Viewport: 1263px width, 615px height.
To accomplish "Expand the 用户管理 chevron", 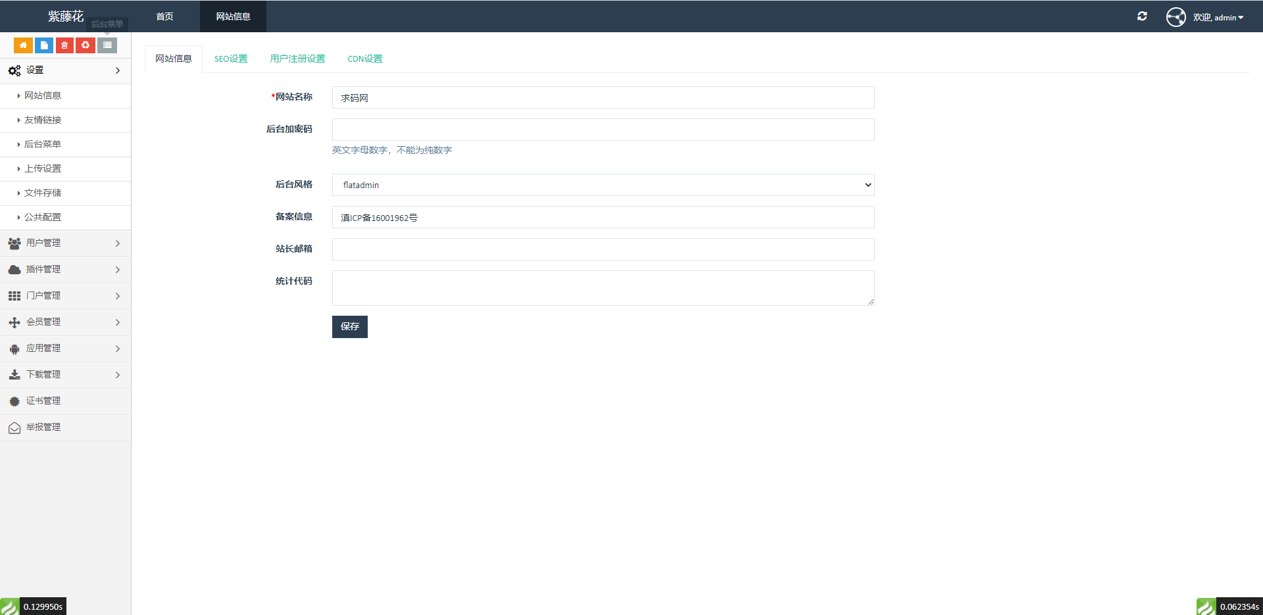I will click(118, 243).
